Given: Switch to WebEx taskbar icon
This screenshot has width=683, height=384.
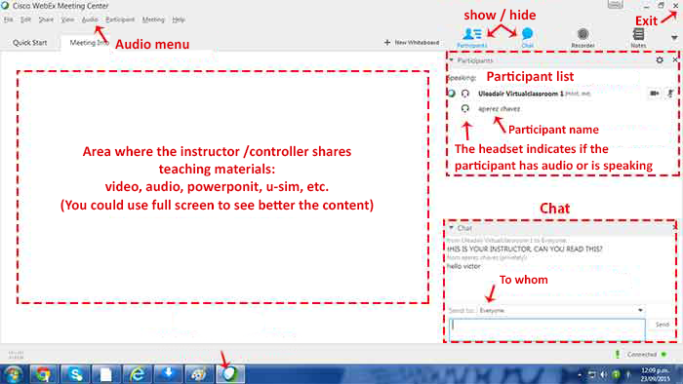Looking at the screenshot, I should (x=230, y=374).
